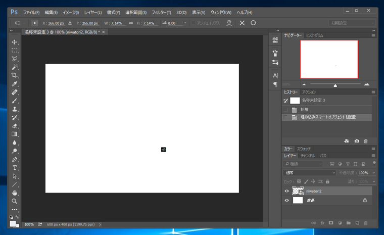The height and width of the screenshot is (235, 384).
Task: Hide the 背景 layer
Action: 287,201
